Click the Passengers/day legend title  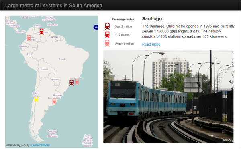pos(123,20)
